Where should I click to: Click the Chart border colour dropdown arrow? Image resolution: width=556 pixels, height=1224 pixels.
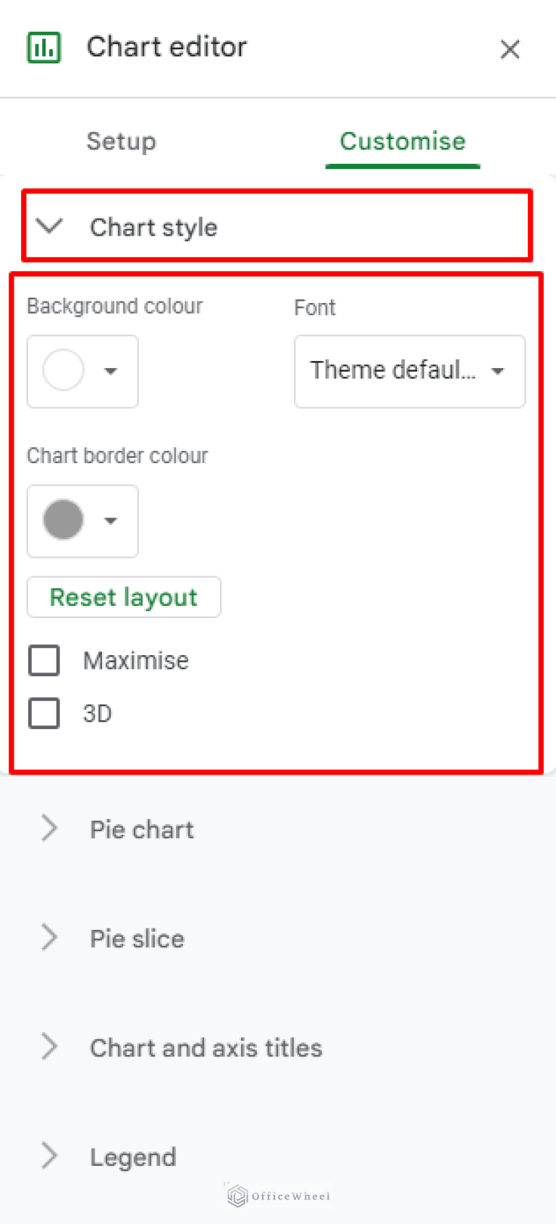[x=111, y=521]
